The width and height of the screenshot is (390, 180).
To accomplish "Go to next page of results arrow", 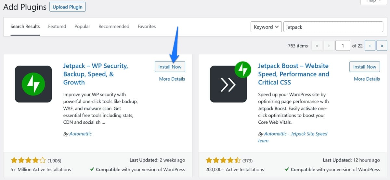I will tap(370, 46).
